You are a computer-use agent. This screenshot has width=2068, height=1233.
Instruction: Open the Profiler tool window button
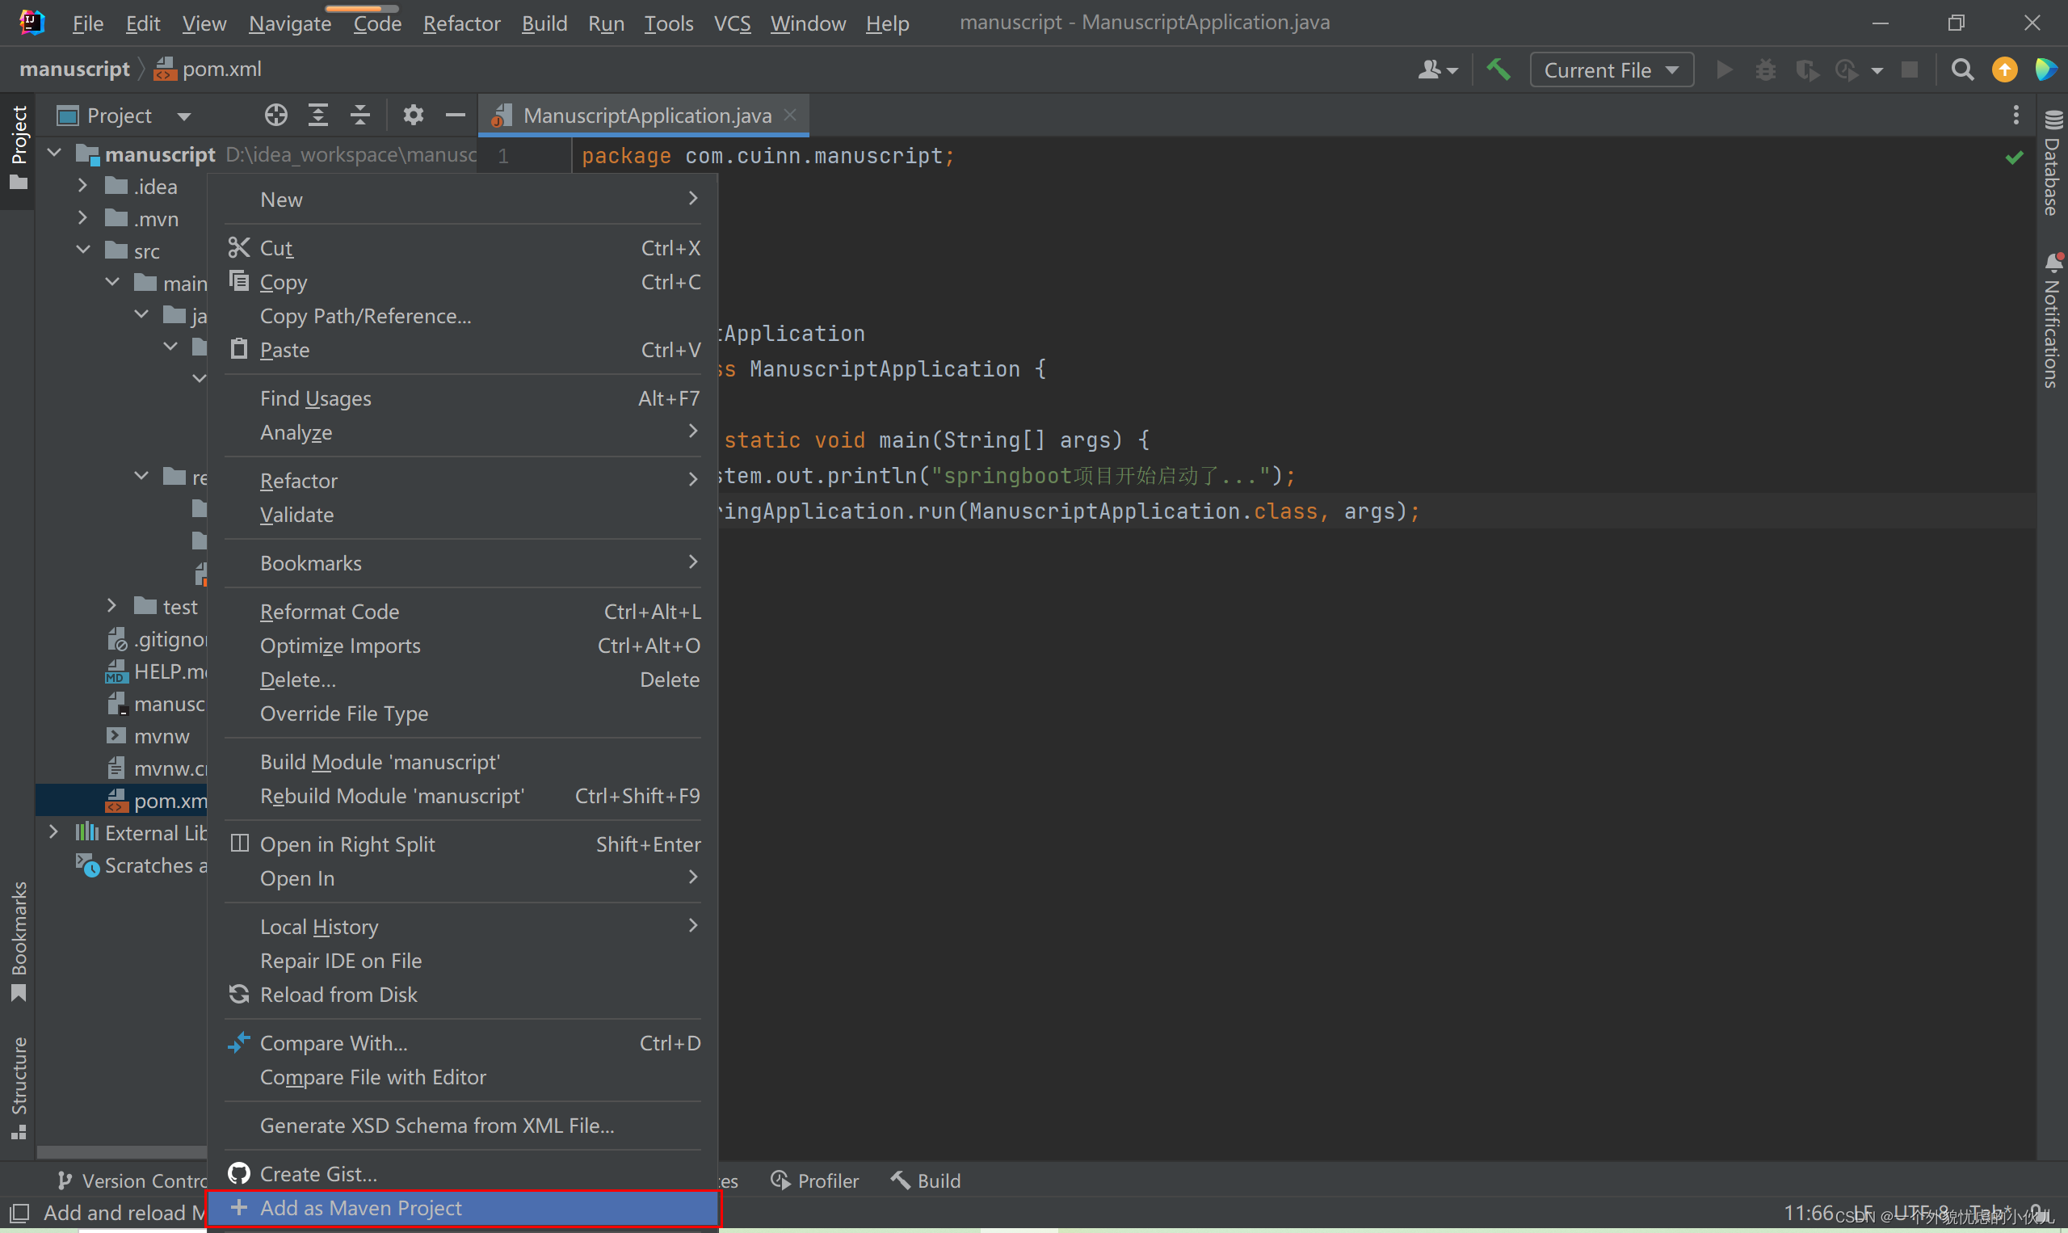coord(815,1180)
